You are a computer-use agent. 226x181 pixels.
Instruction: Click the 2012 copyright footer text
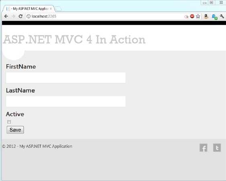coord(37,146)
